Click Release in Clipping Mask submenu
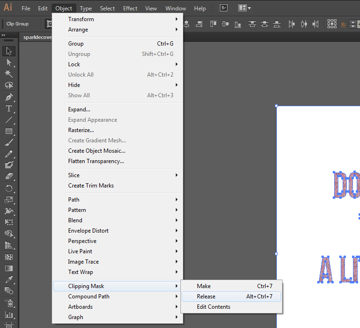The width and height of the screenshot is (360, 328). tap(206, 297)
